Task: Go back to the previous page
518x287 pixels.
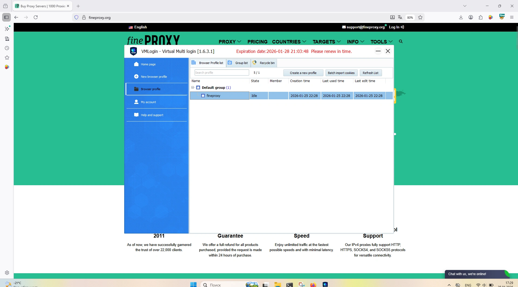Action: point(16,17)
